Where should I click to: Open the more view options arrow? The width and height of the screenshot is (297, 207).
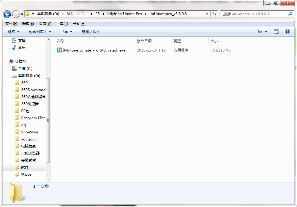point(266,32)
